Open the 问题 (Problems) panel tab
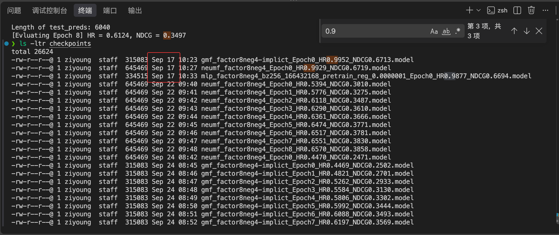559x235 pixels. tap(14, 11)
